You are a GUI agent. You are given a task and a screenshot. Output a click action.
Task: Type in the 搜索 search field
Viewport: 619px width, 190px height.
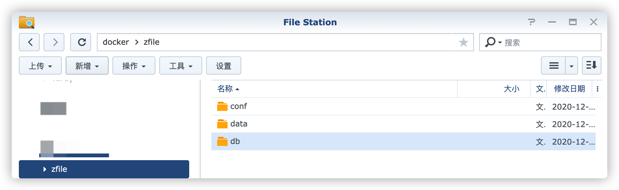click(549, 42)
